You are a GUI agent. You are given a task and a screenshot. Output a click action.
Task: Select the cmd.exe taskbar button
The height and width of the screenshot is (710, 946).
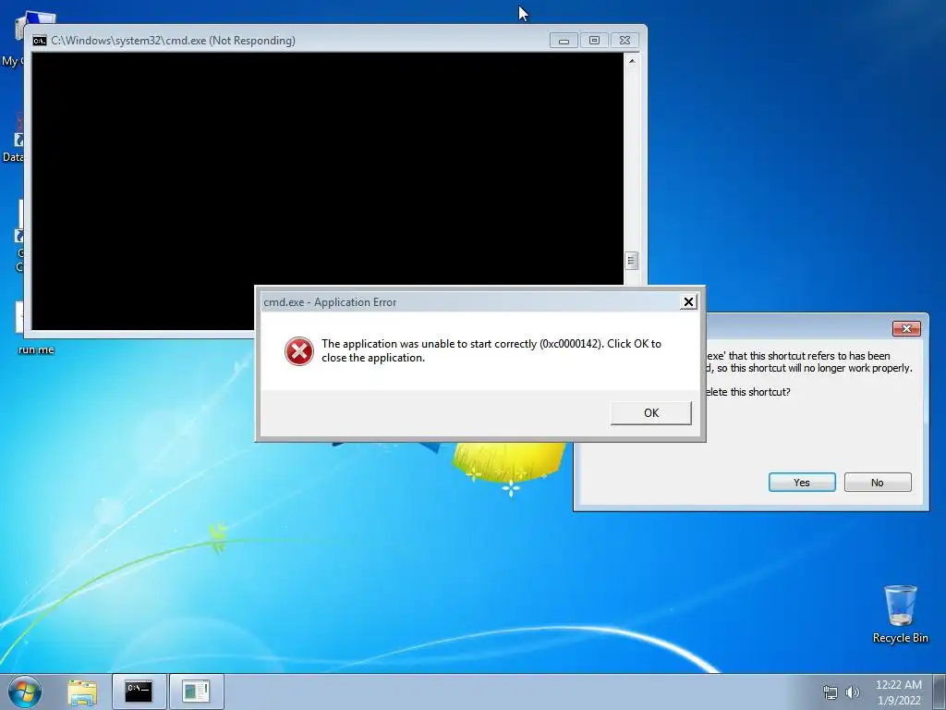coord(139,692)
